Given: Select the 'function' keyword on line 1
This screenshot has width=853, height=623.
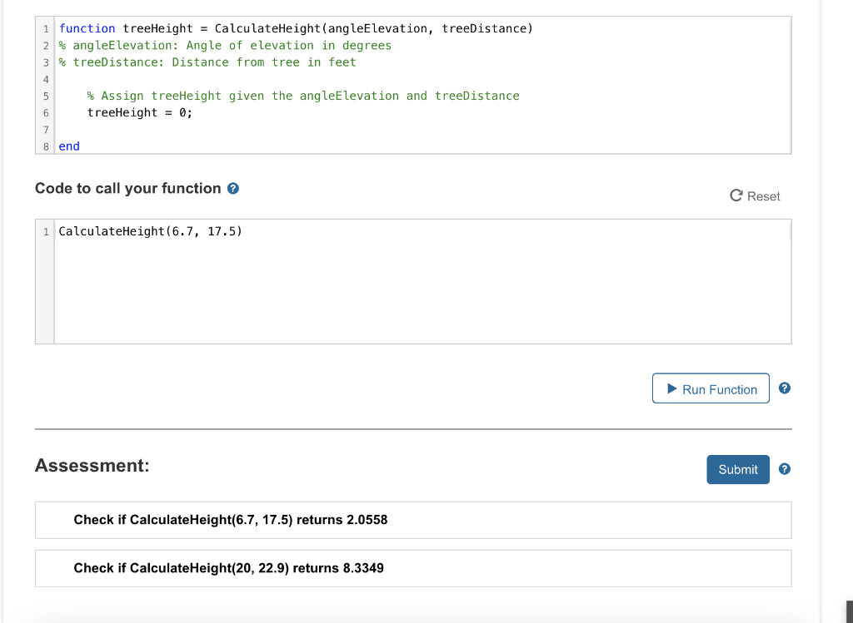Looking at the screenshot, I should pyautogui.click(x=87, y=27).
